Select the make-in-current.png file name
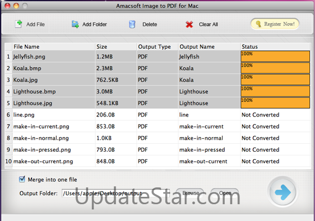Viewport: 315px width, 221px height. [41, 127]
